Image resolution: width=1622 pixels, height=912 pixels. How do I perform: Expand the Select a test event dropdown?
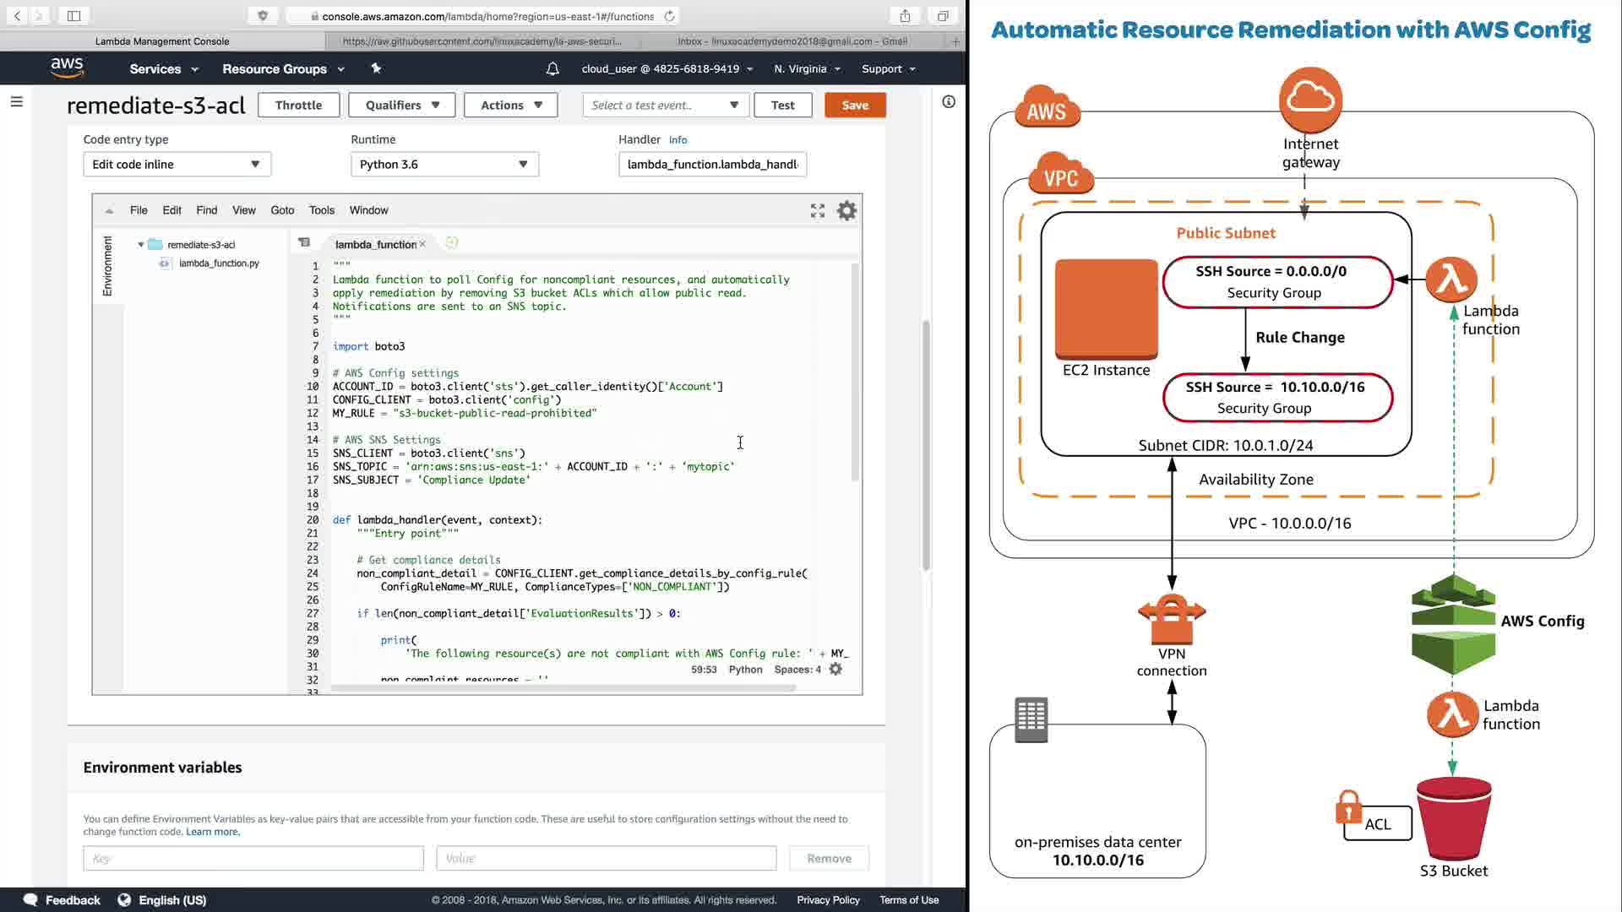(665, 106)
